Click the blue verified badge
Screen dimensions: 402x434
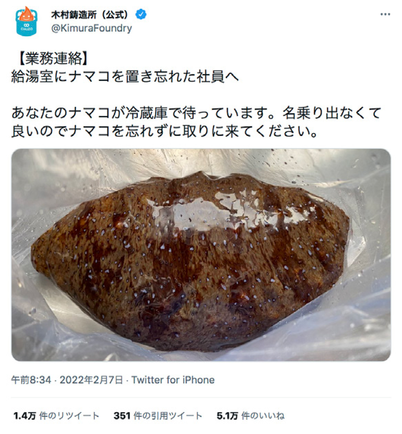click(x=141, y=14)
